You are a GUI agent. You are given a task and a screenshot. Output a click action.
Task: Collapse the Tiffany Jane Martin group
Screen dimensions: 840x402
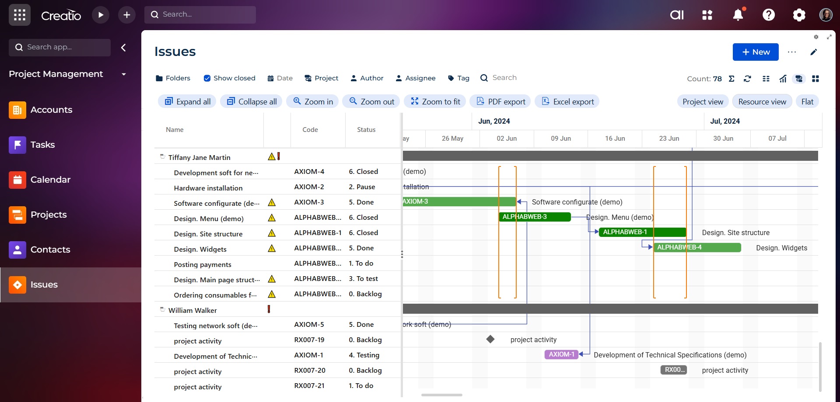click(x=162, y=156)
